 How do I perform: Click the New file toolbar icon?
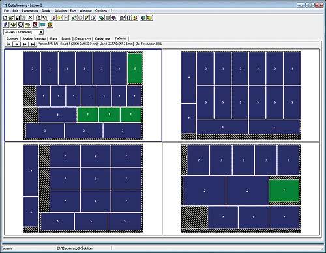5,18
